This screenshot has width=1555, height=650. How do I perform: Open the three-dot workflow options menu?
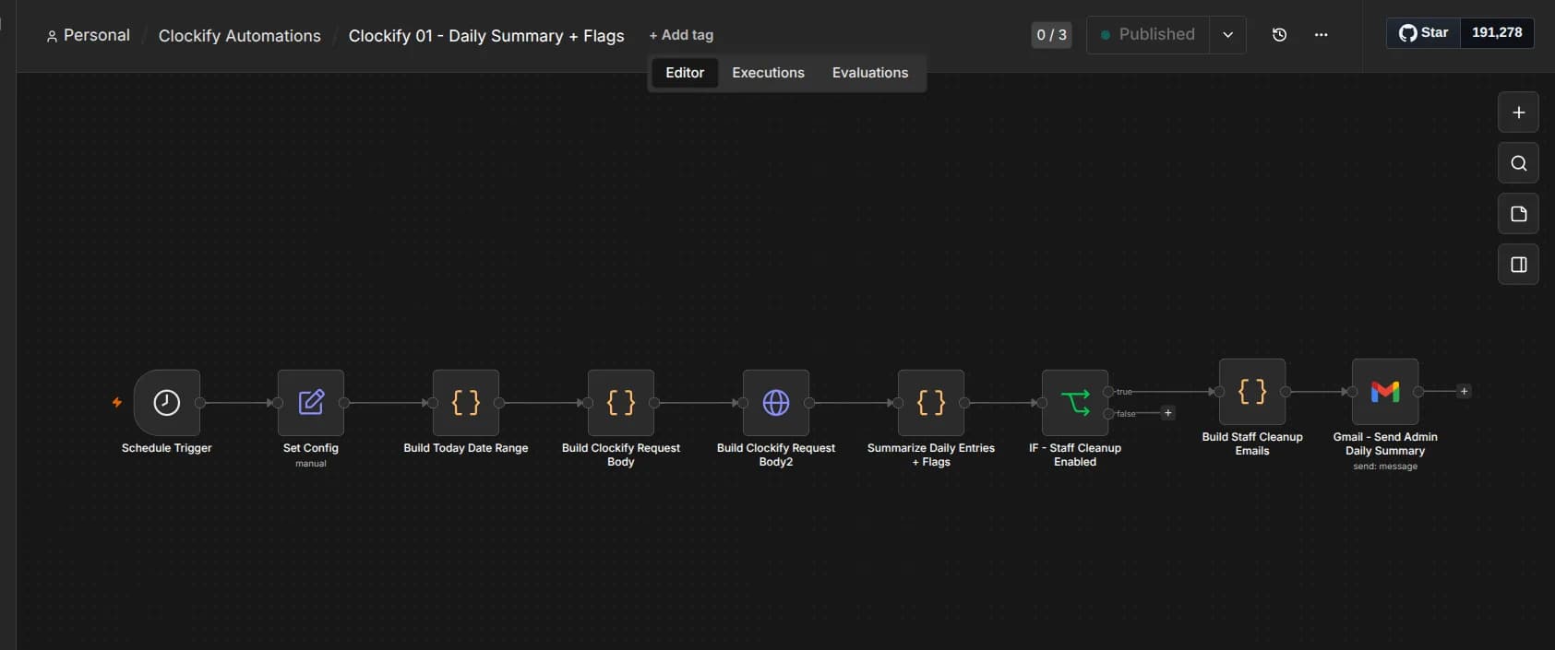(x=1321, y=35)
